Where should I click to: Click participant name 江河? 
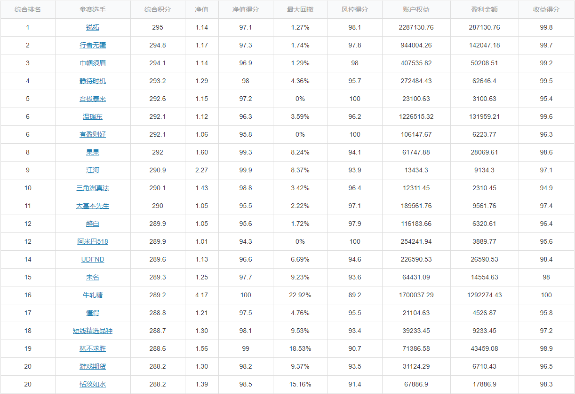coord(93,170)
